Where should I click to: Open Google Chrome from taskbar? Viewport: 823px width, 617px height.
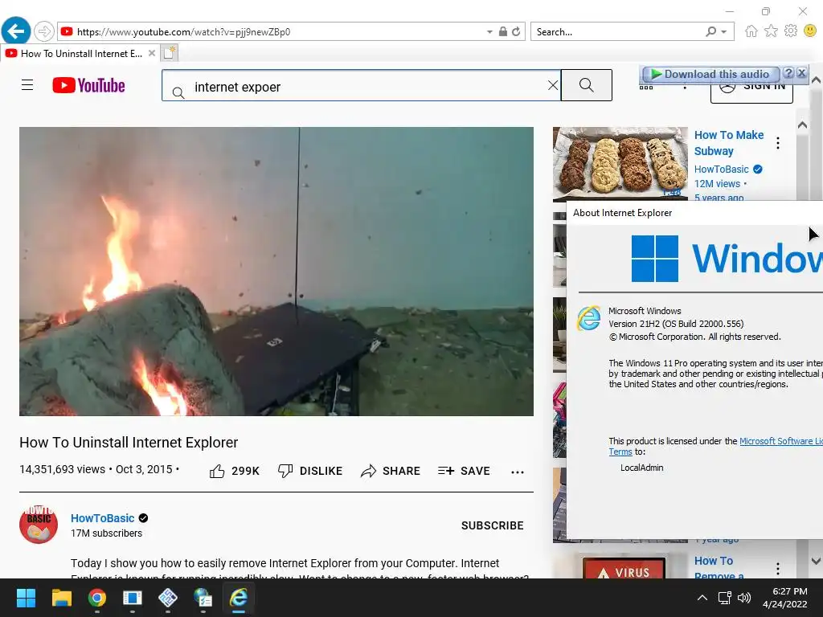click(x=97, y=598)
